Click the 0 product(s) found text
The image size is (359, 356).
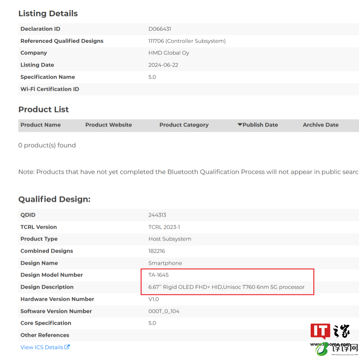pos(47,145)
